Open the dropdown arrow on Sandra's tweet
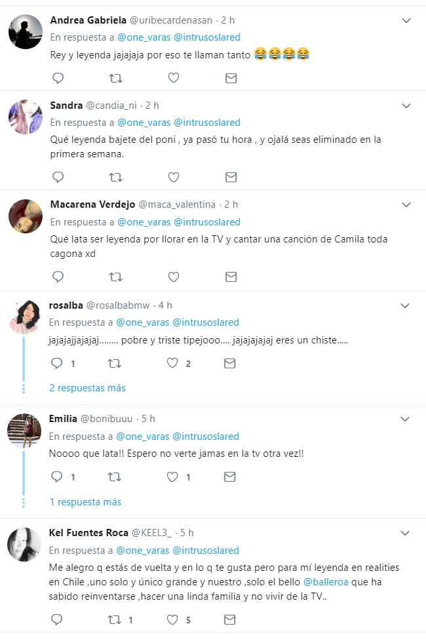The width and height of the screenshot is (426, 641). [406, 106]
